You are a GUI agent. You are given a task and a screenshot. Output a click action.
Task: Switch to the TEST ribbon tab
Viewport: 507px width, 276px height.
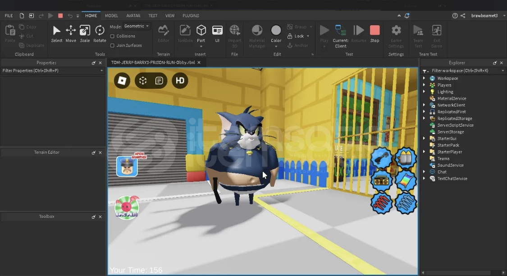(x=153, y=15)
